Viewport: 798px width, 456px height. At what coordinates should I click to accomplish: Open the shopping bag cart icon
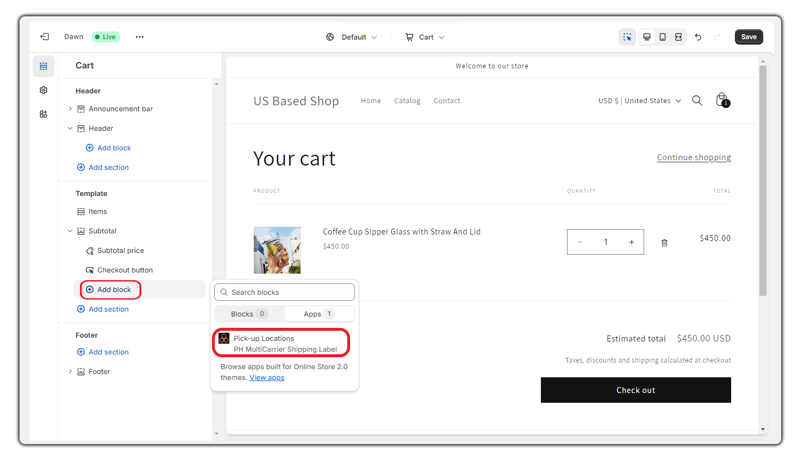pyautogui.click(x=722, y=100)
